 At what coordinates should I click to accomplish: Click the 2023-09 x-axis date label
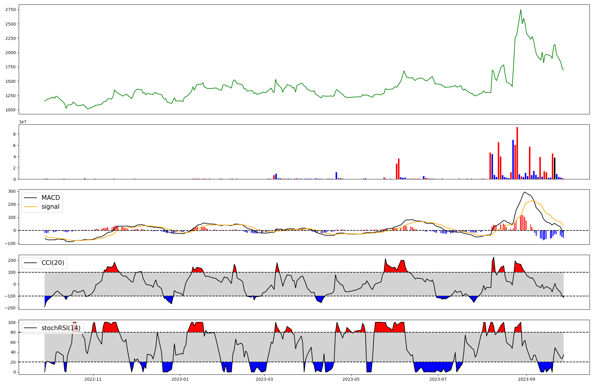click(527, 379)
